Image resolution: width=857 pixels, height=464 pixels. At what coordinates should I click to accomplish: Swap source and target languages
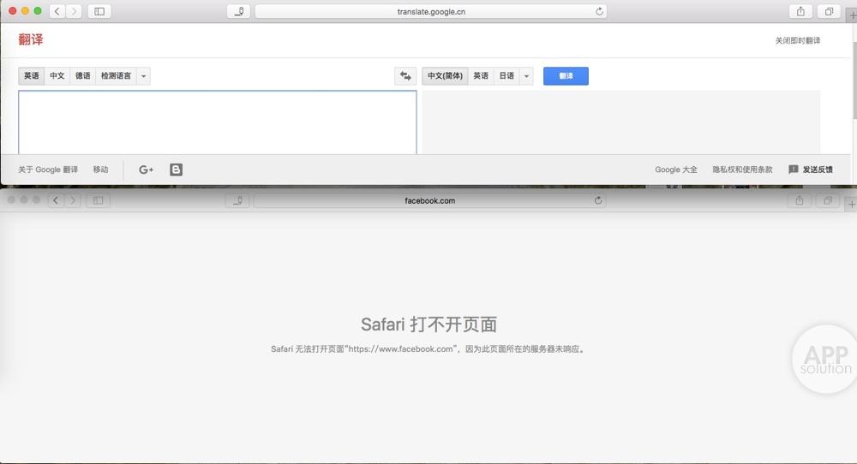tap(405, 76)
